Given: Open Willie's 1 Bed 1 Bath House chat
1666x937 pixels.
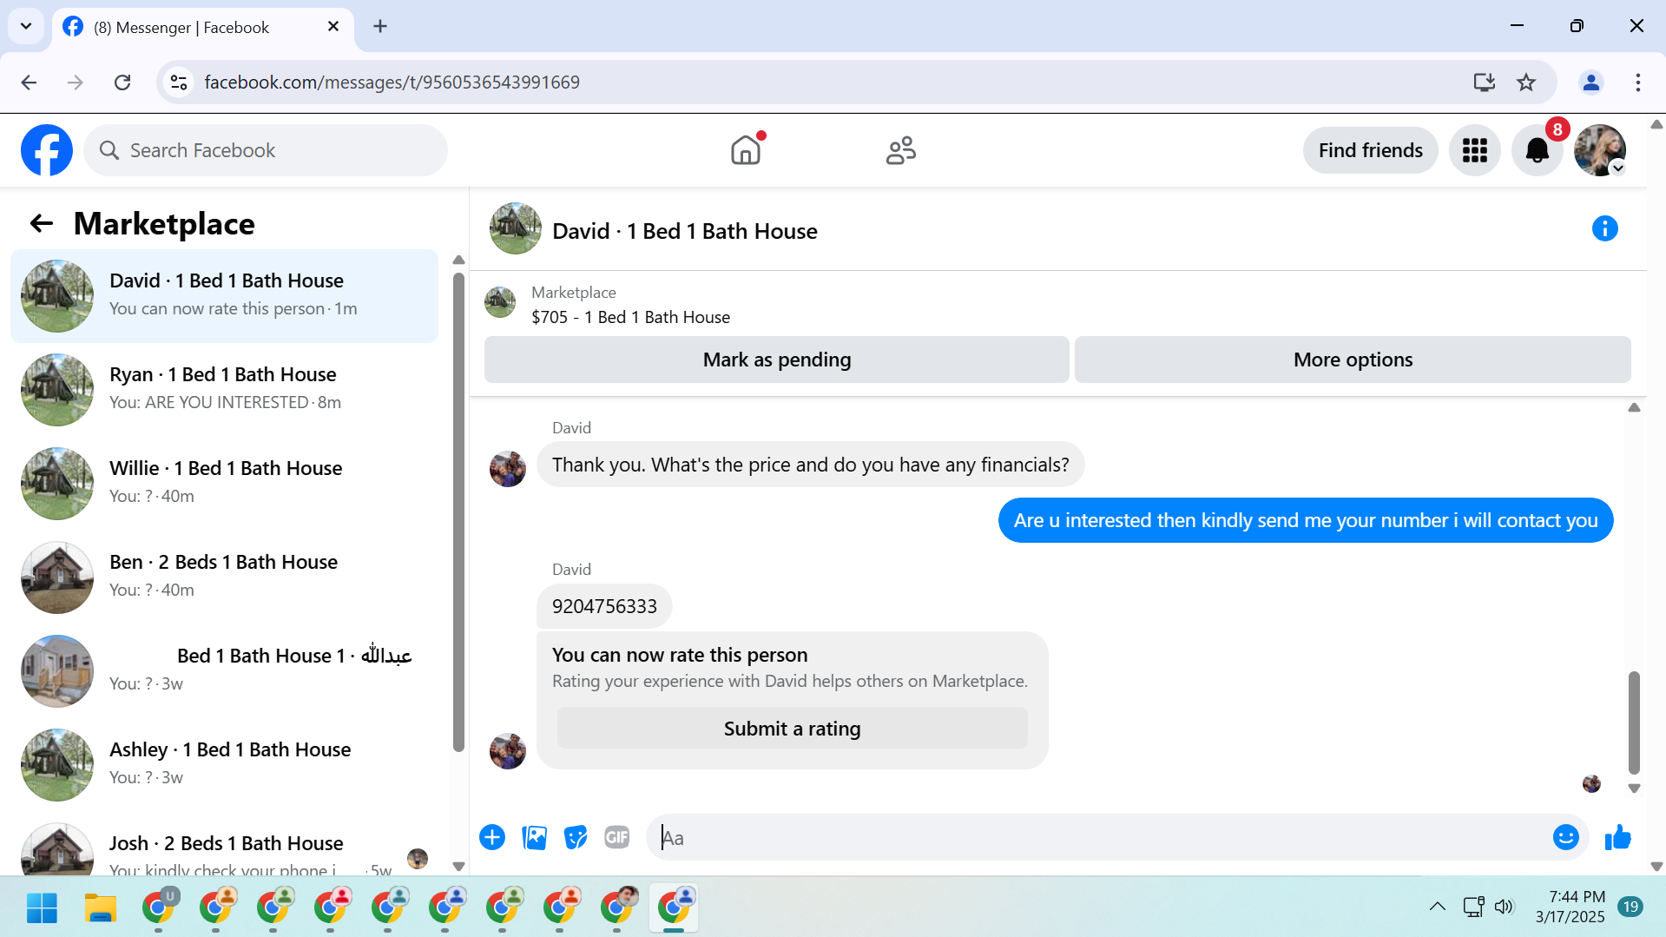Looking at the screenshot, I should click(x=224, y=484).
